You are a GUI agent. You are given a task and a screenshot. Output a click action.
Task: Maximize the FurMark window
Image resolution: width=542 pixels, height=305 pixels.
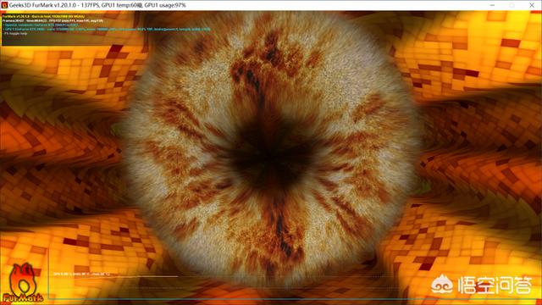point(512,5)
